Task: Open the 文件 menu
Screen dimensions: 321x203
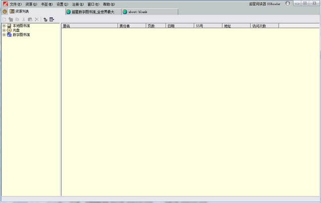Action: (16, 4)
